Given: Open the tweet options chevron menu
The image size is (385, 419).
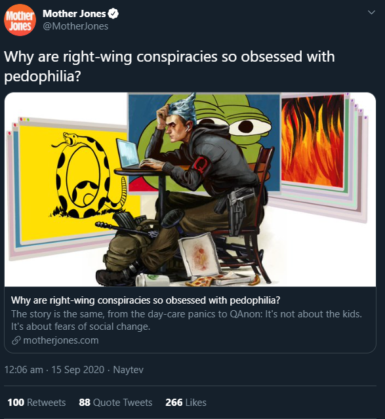Looking at the screenshot, I should click(371, 12).
